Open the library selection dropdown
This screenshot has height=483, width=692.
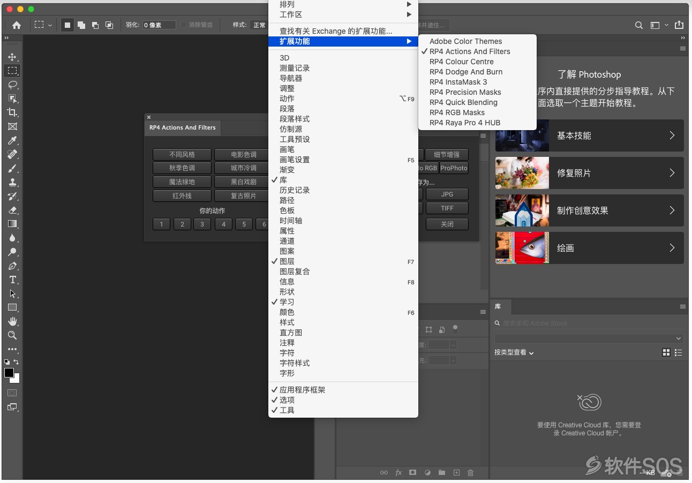point(589,338)
